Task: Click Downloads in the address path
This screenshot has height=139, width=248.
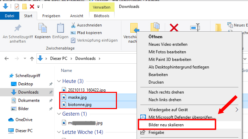Action: pyautogui.click(x=85, y=58)
